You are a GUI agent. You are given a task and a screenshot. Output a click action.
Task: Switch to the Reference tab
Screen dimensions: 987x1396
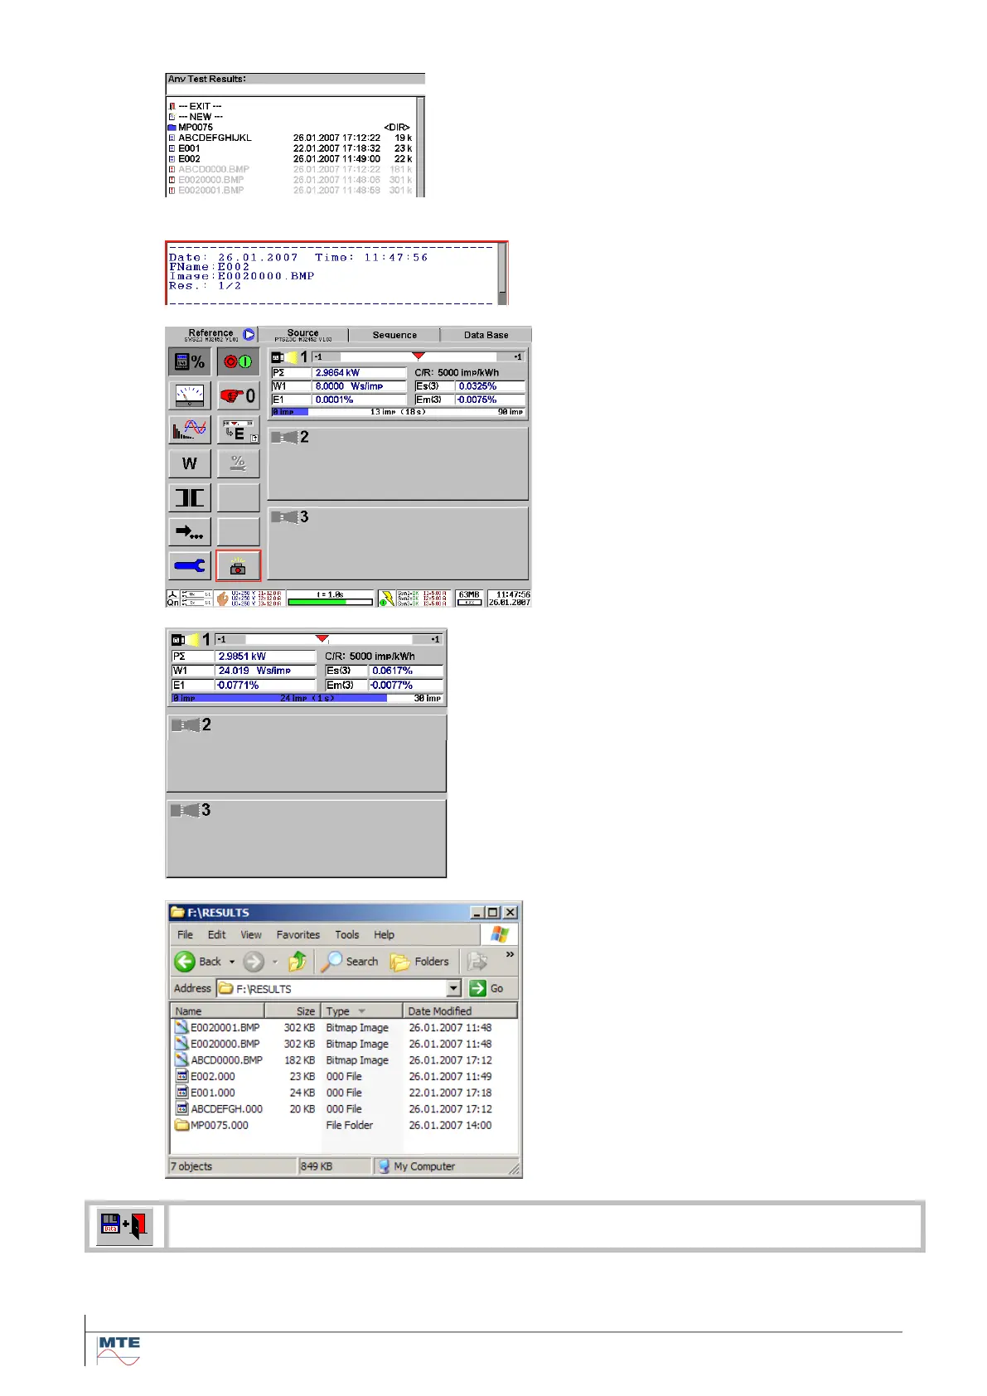(x=211, y=335)
